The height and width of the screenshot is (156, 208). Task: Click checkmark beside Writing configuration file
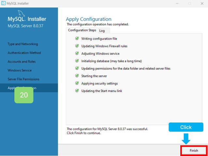click(77, 38)
